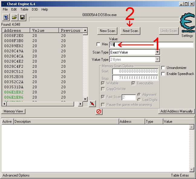Click the Description column header
196x179 pixels.
click(66, 122)
